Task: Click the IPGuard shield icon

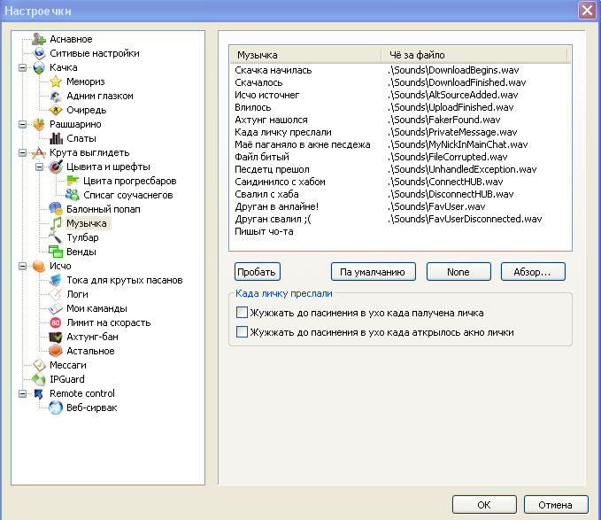Action: click(39, 379)
